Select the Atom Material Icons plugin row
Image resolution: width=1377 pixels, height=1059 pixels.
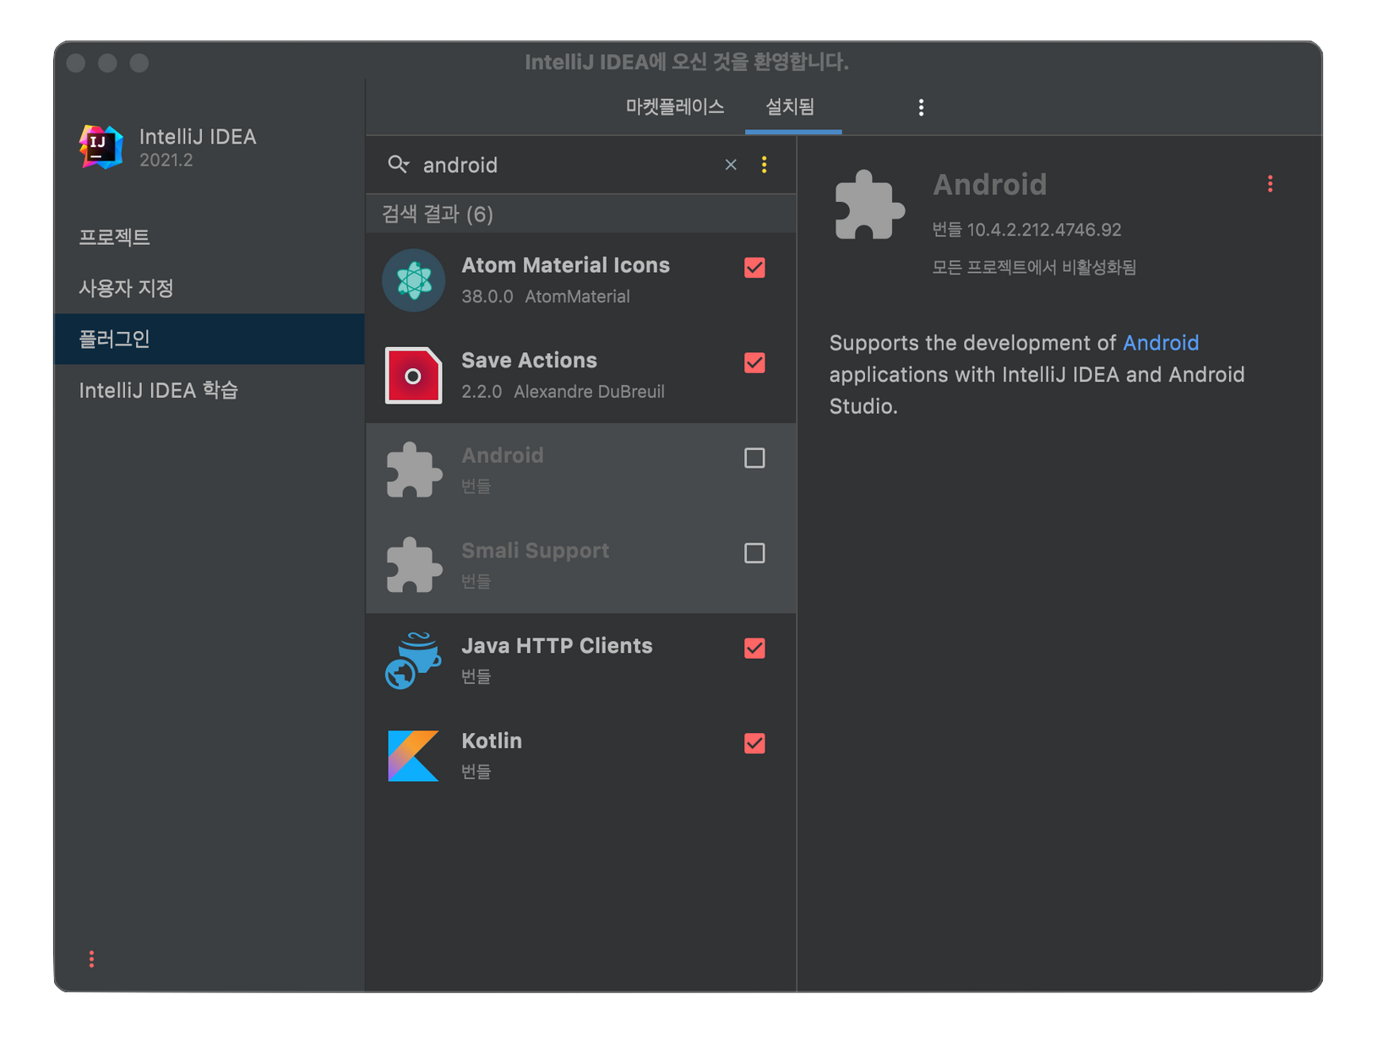coord(581,280)
